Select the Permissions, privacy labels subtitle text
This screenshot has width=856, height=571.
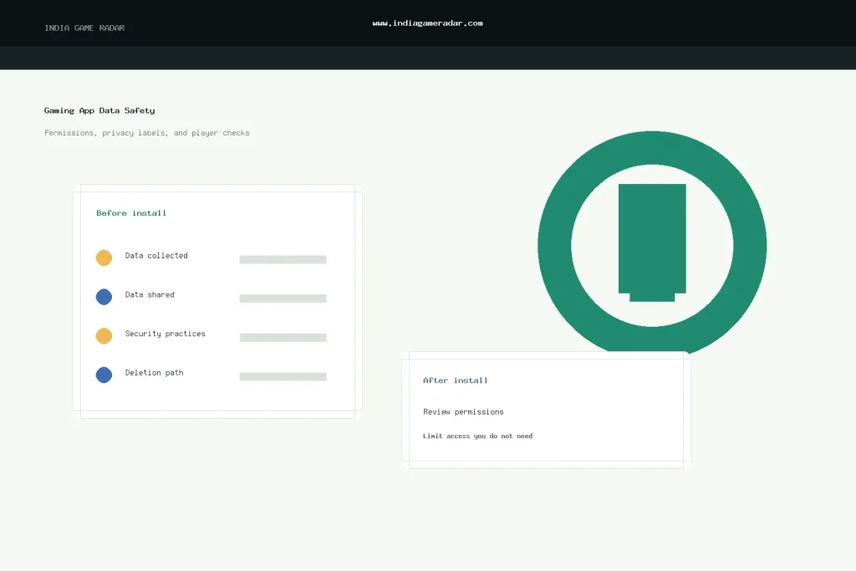click(147, 133)
